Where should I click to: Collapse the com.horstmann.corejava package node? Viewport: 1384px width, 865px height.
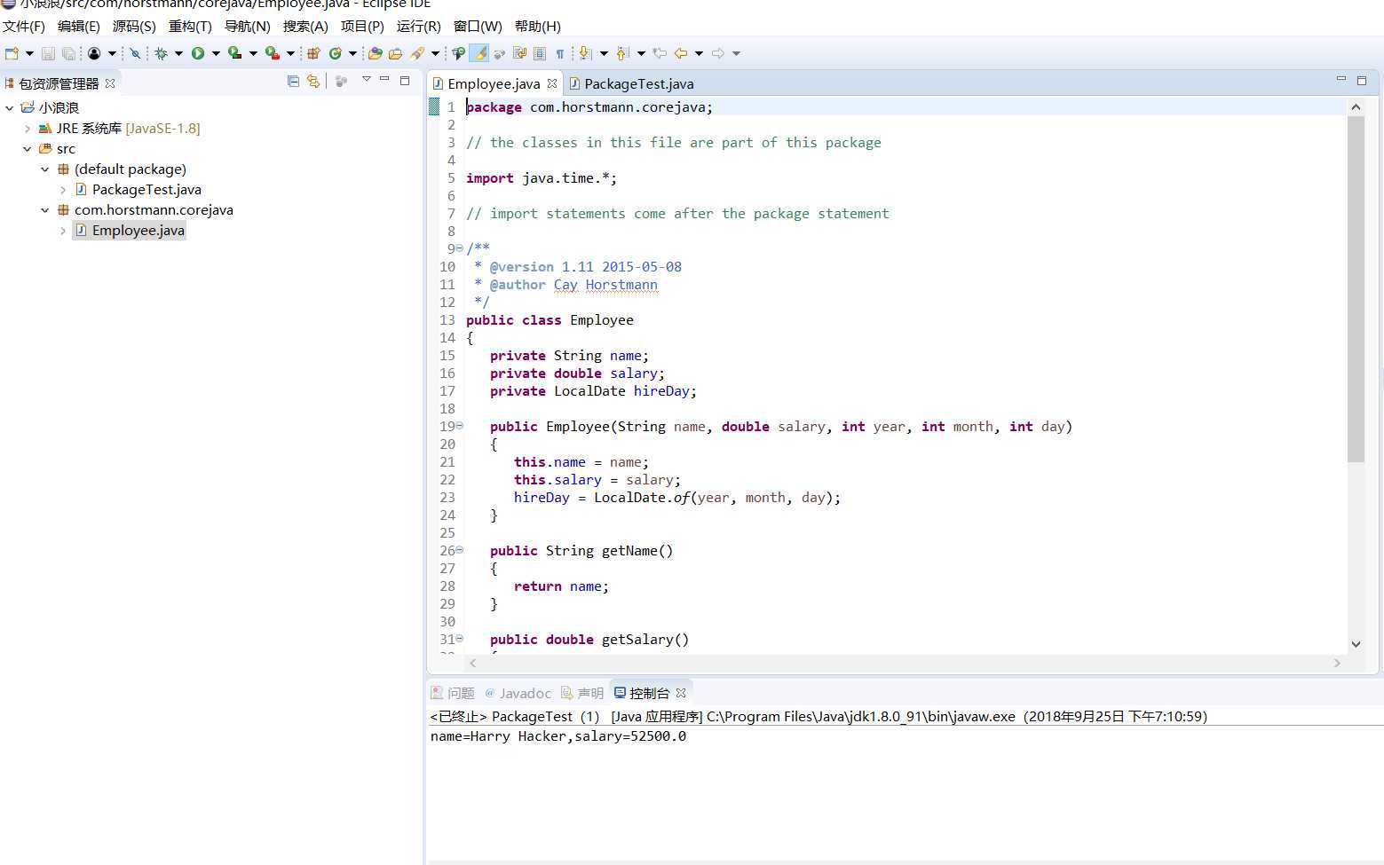click(x=45, y=210)
